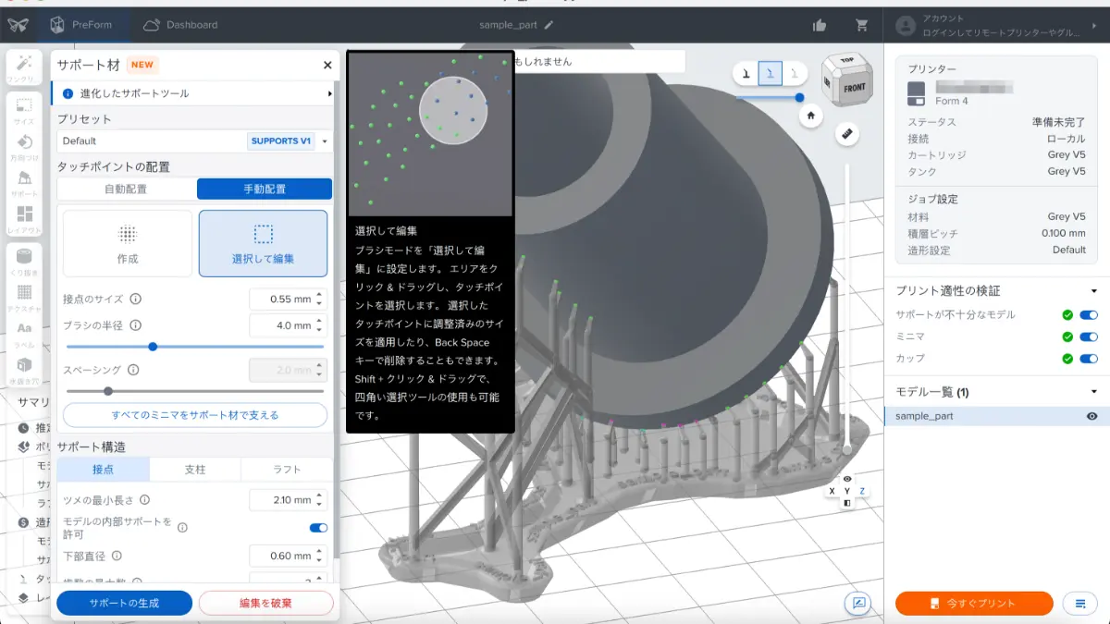Click the home view reset icon
The image size is (1110, 624).
tap(810, 116)
